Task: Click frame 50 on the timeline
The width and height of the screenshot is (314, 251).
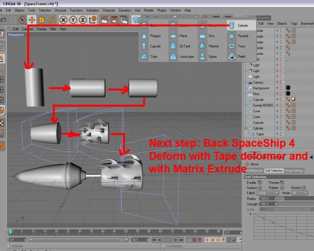Action: 126,232
